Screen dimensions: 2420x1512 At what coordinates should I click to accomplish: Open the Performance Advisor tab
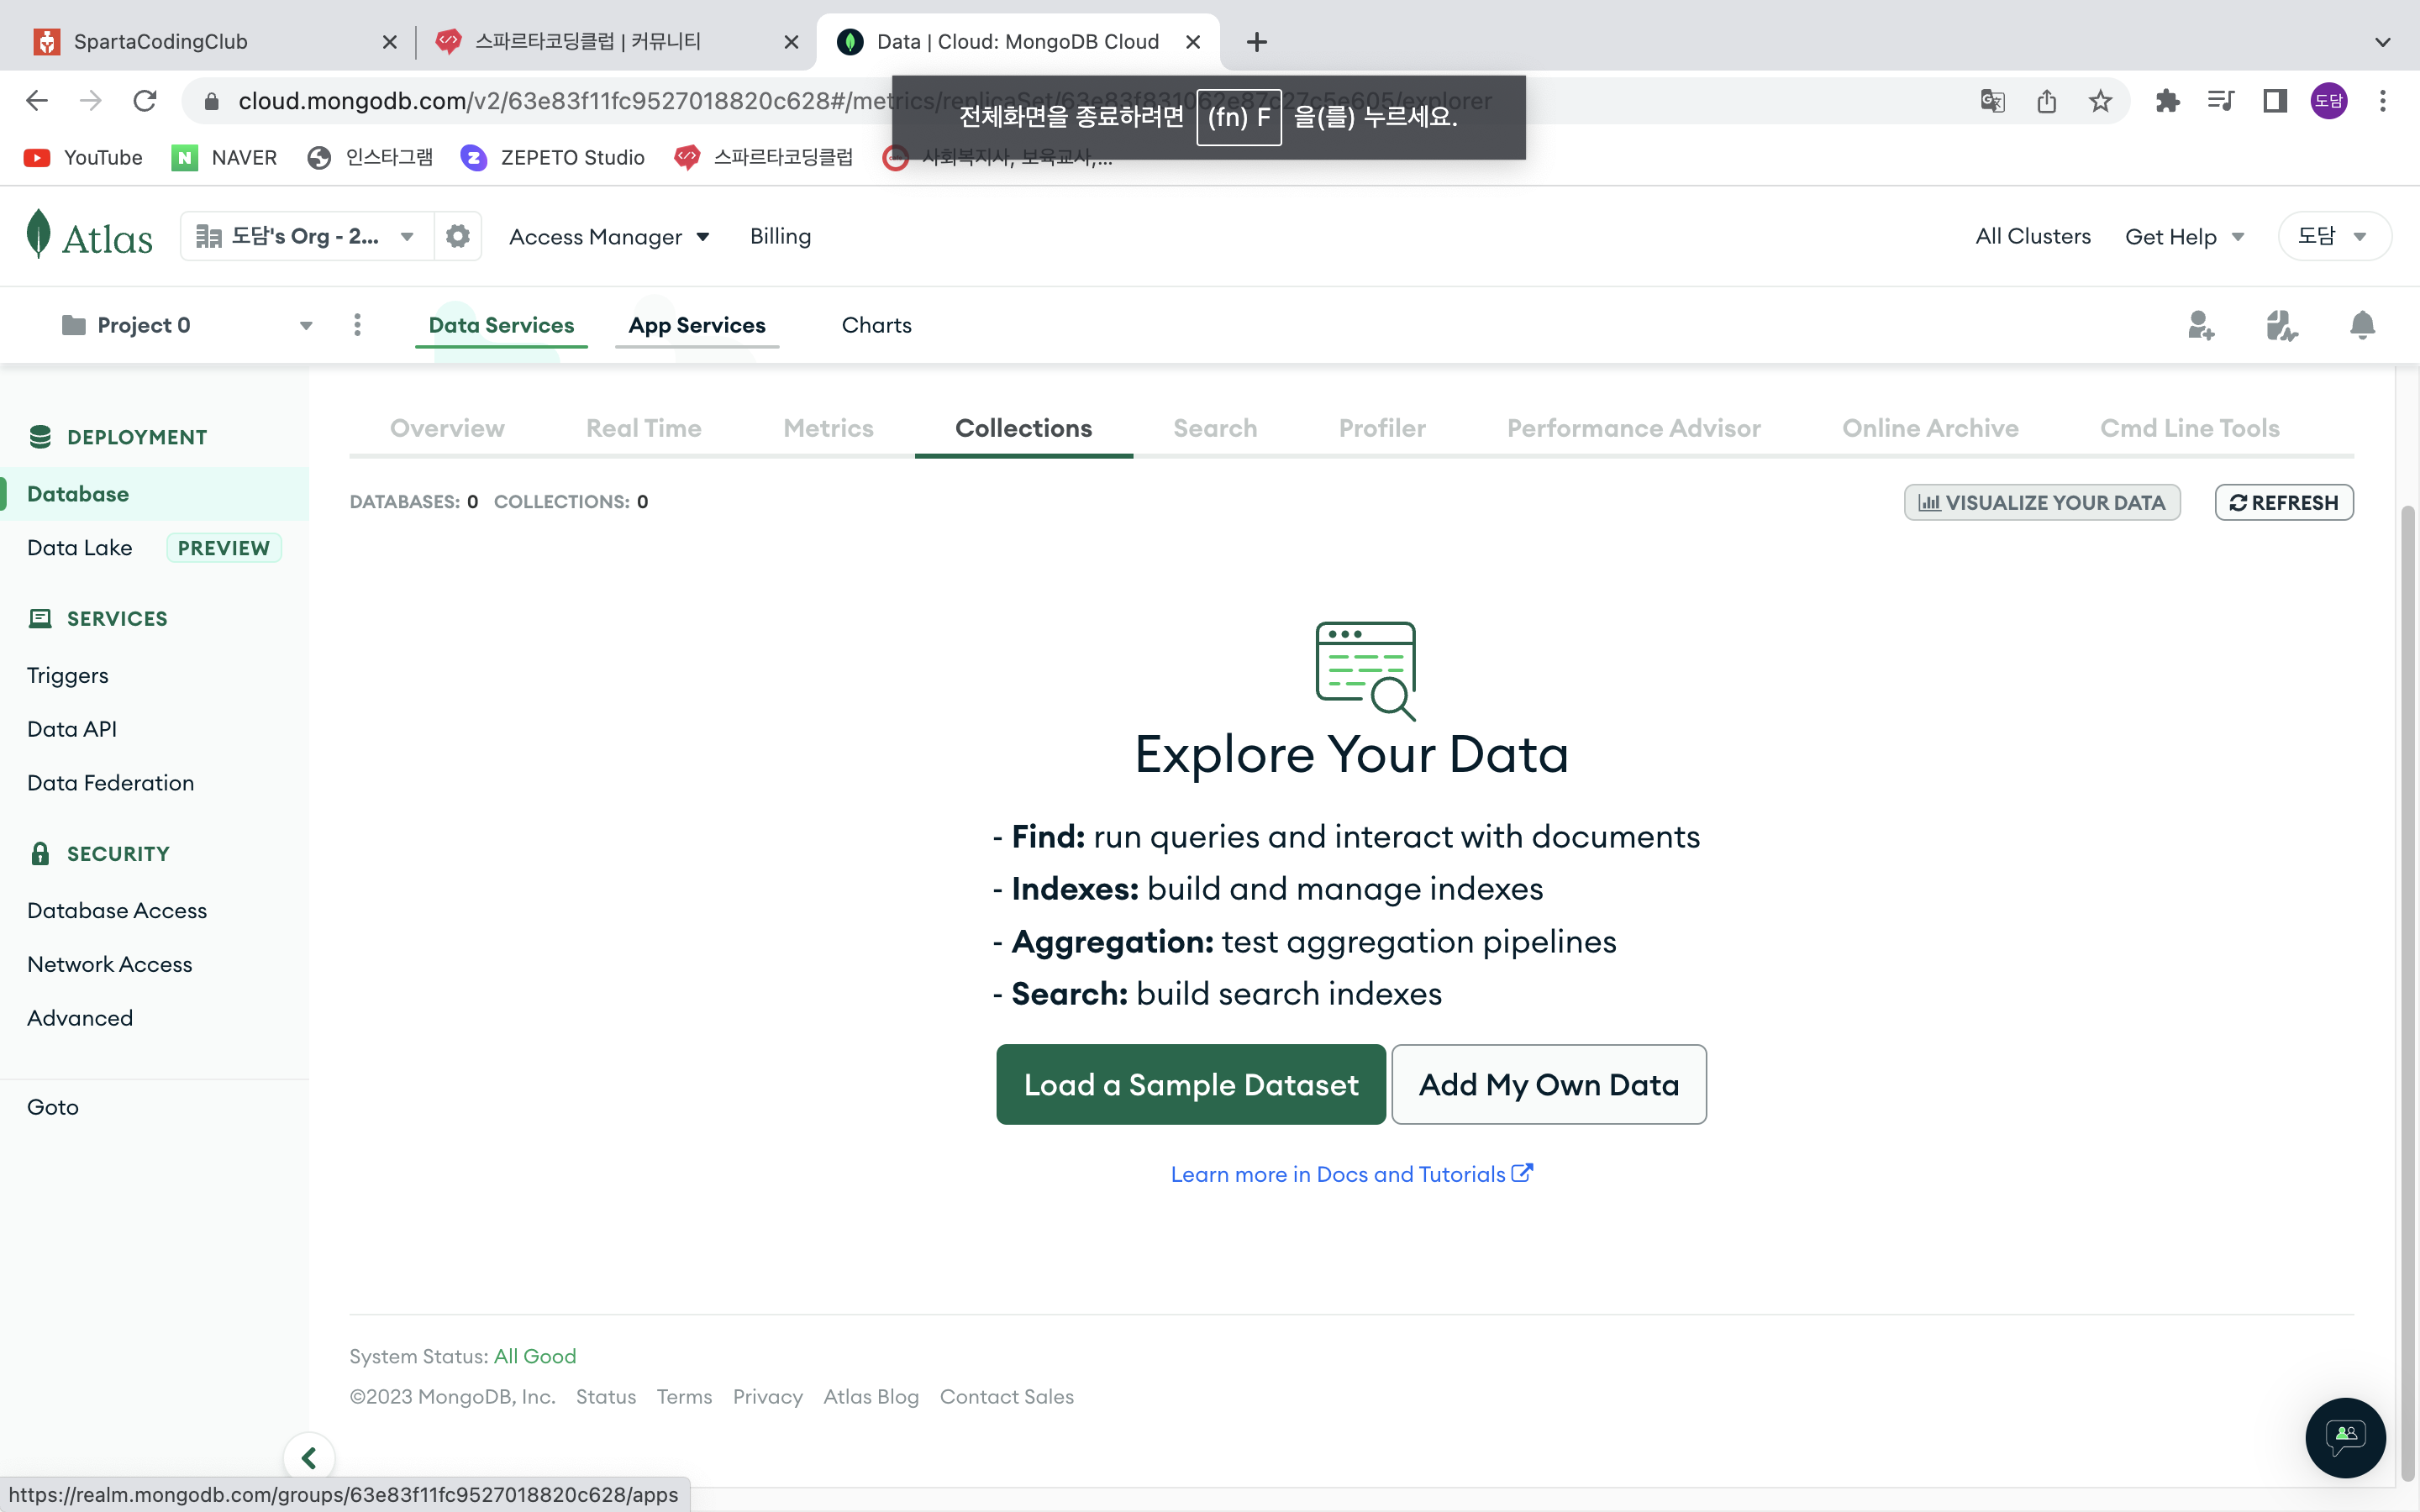[x=1634, y=428]
